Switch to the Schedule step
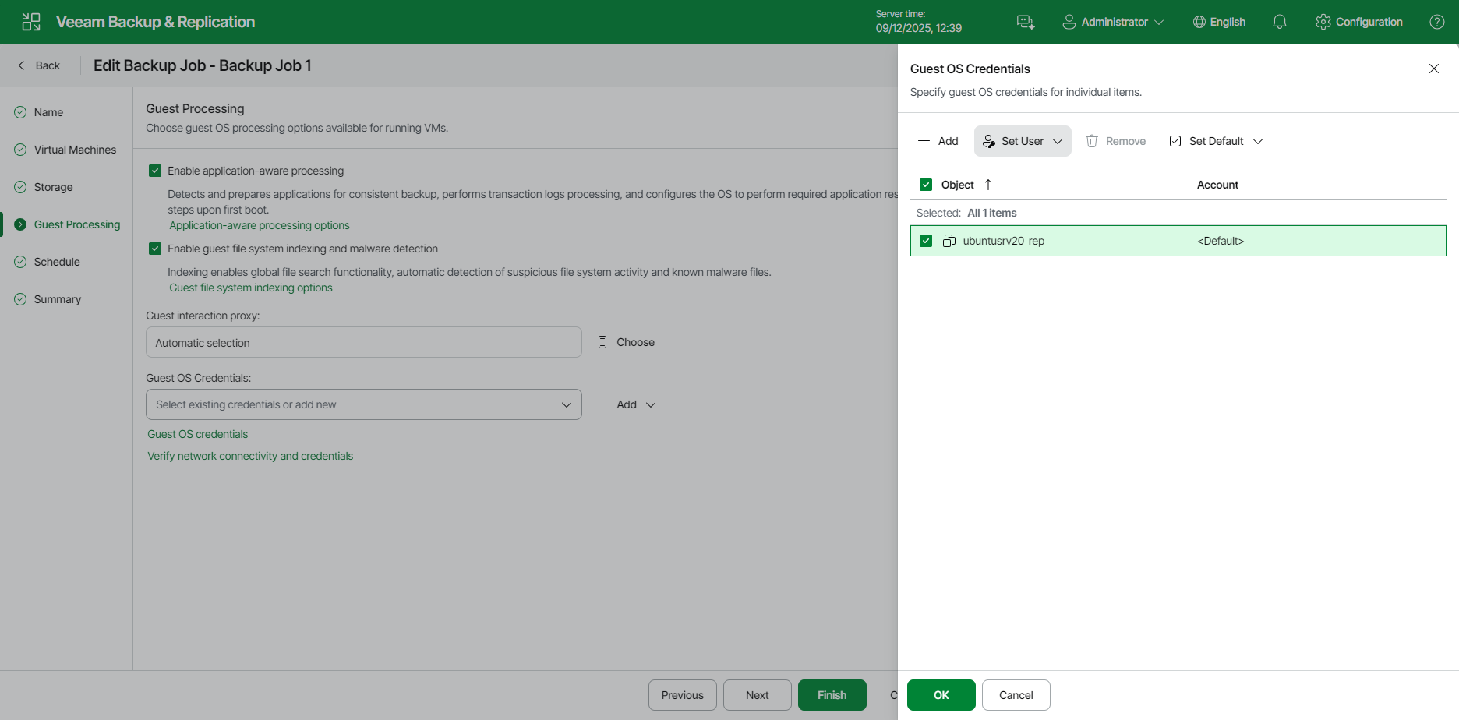Image resolution: width=1459 pixels, height=720 pixels. pos(57,262)
